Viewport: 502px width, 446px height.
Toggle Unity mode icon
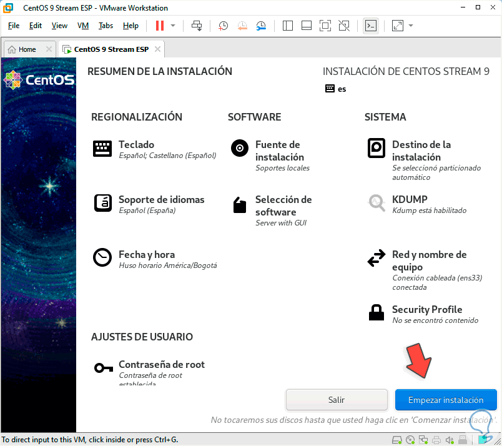344,26
